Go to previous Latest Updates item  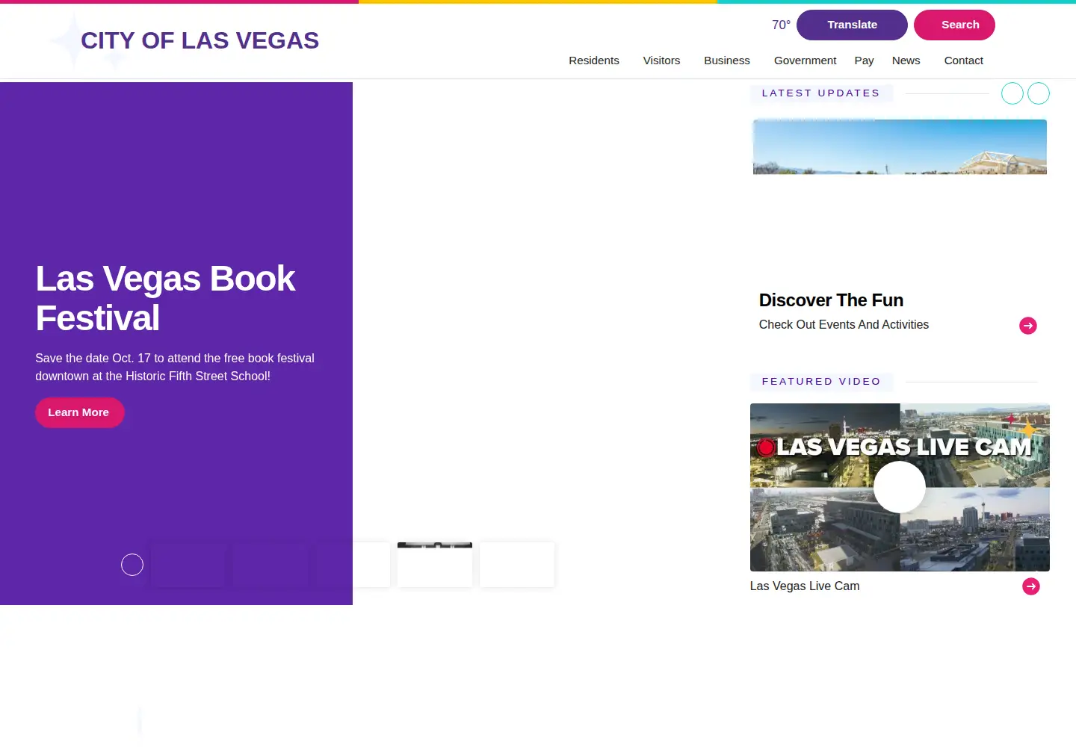1012,93
